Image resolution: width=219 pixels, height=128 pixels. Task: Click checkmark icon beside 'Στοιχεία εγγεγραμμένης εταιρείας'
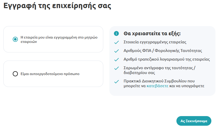tap(117, 42)
